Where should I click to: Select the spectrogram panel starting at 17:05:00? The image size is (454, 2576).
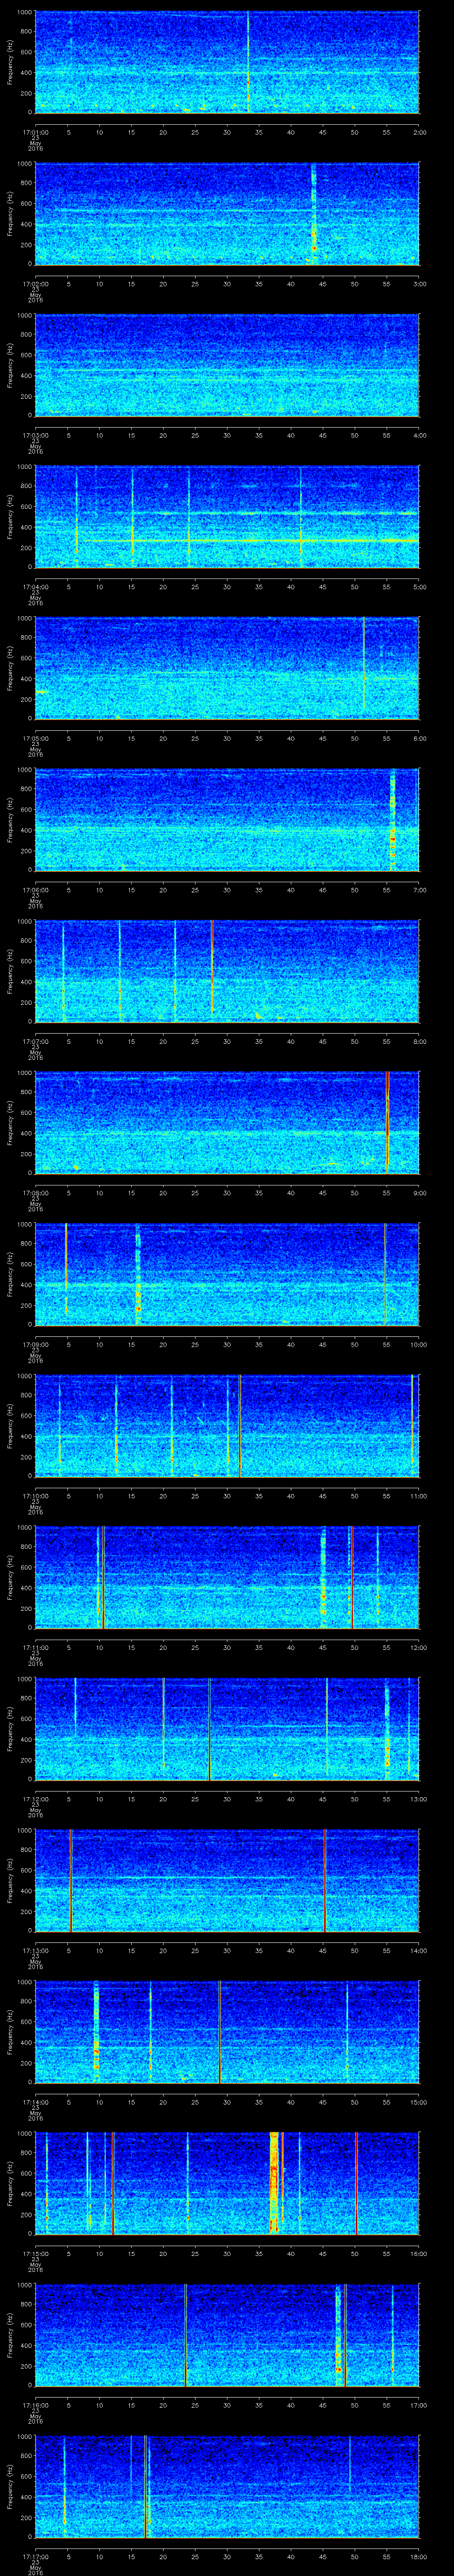click(x=227, y=668)
